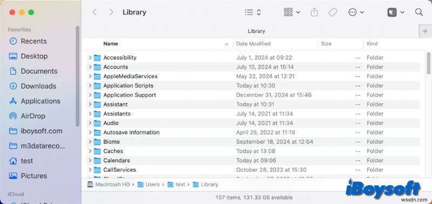Select the Application Scripts folder icon
432x204 pixels.
97,86
